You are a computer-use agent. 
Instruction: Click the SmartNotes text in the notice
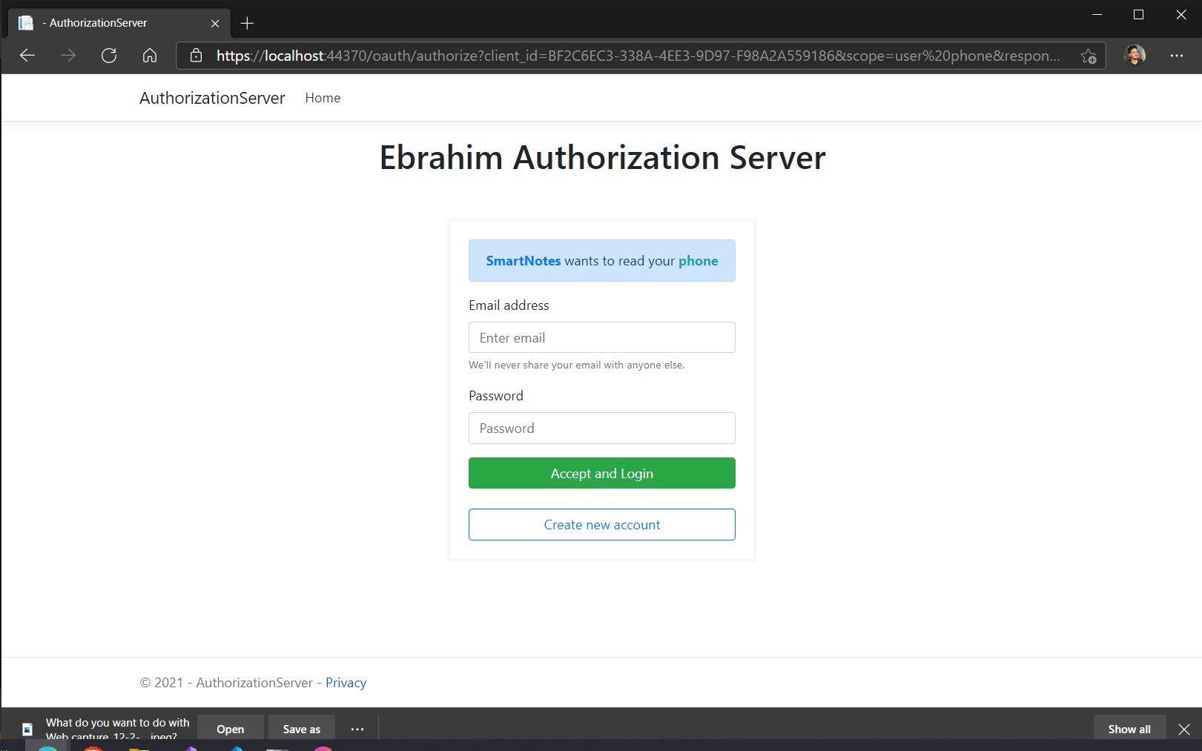point(524,261)
